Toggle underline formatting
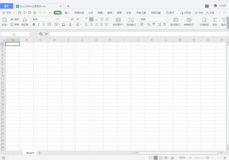 44,24
